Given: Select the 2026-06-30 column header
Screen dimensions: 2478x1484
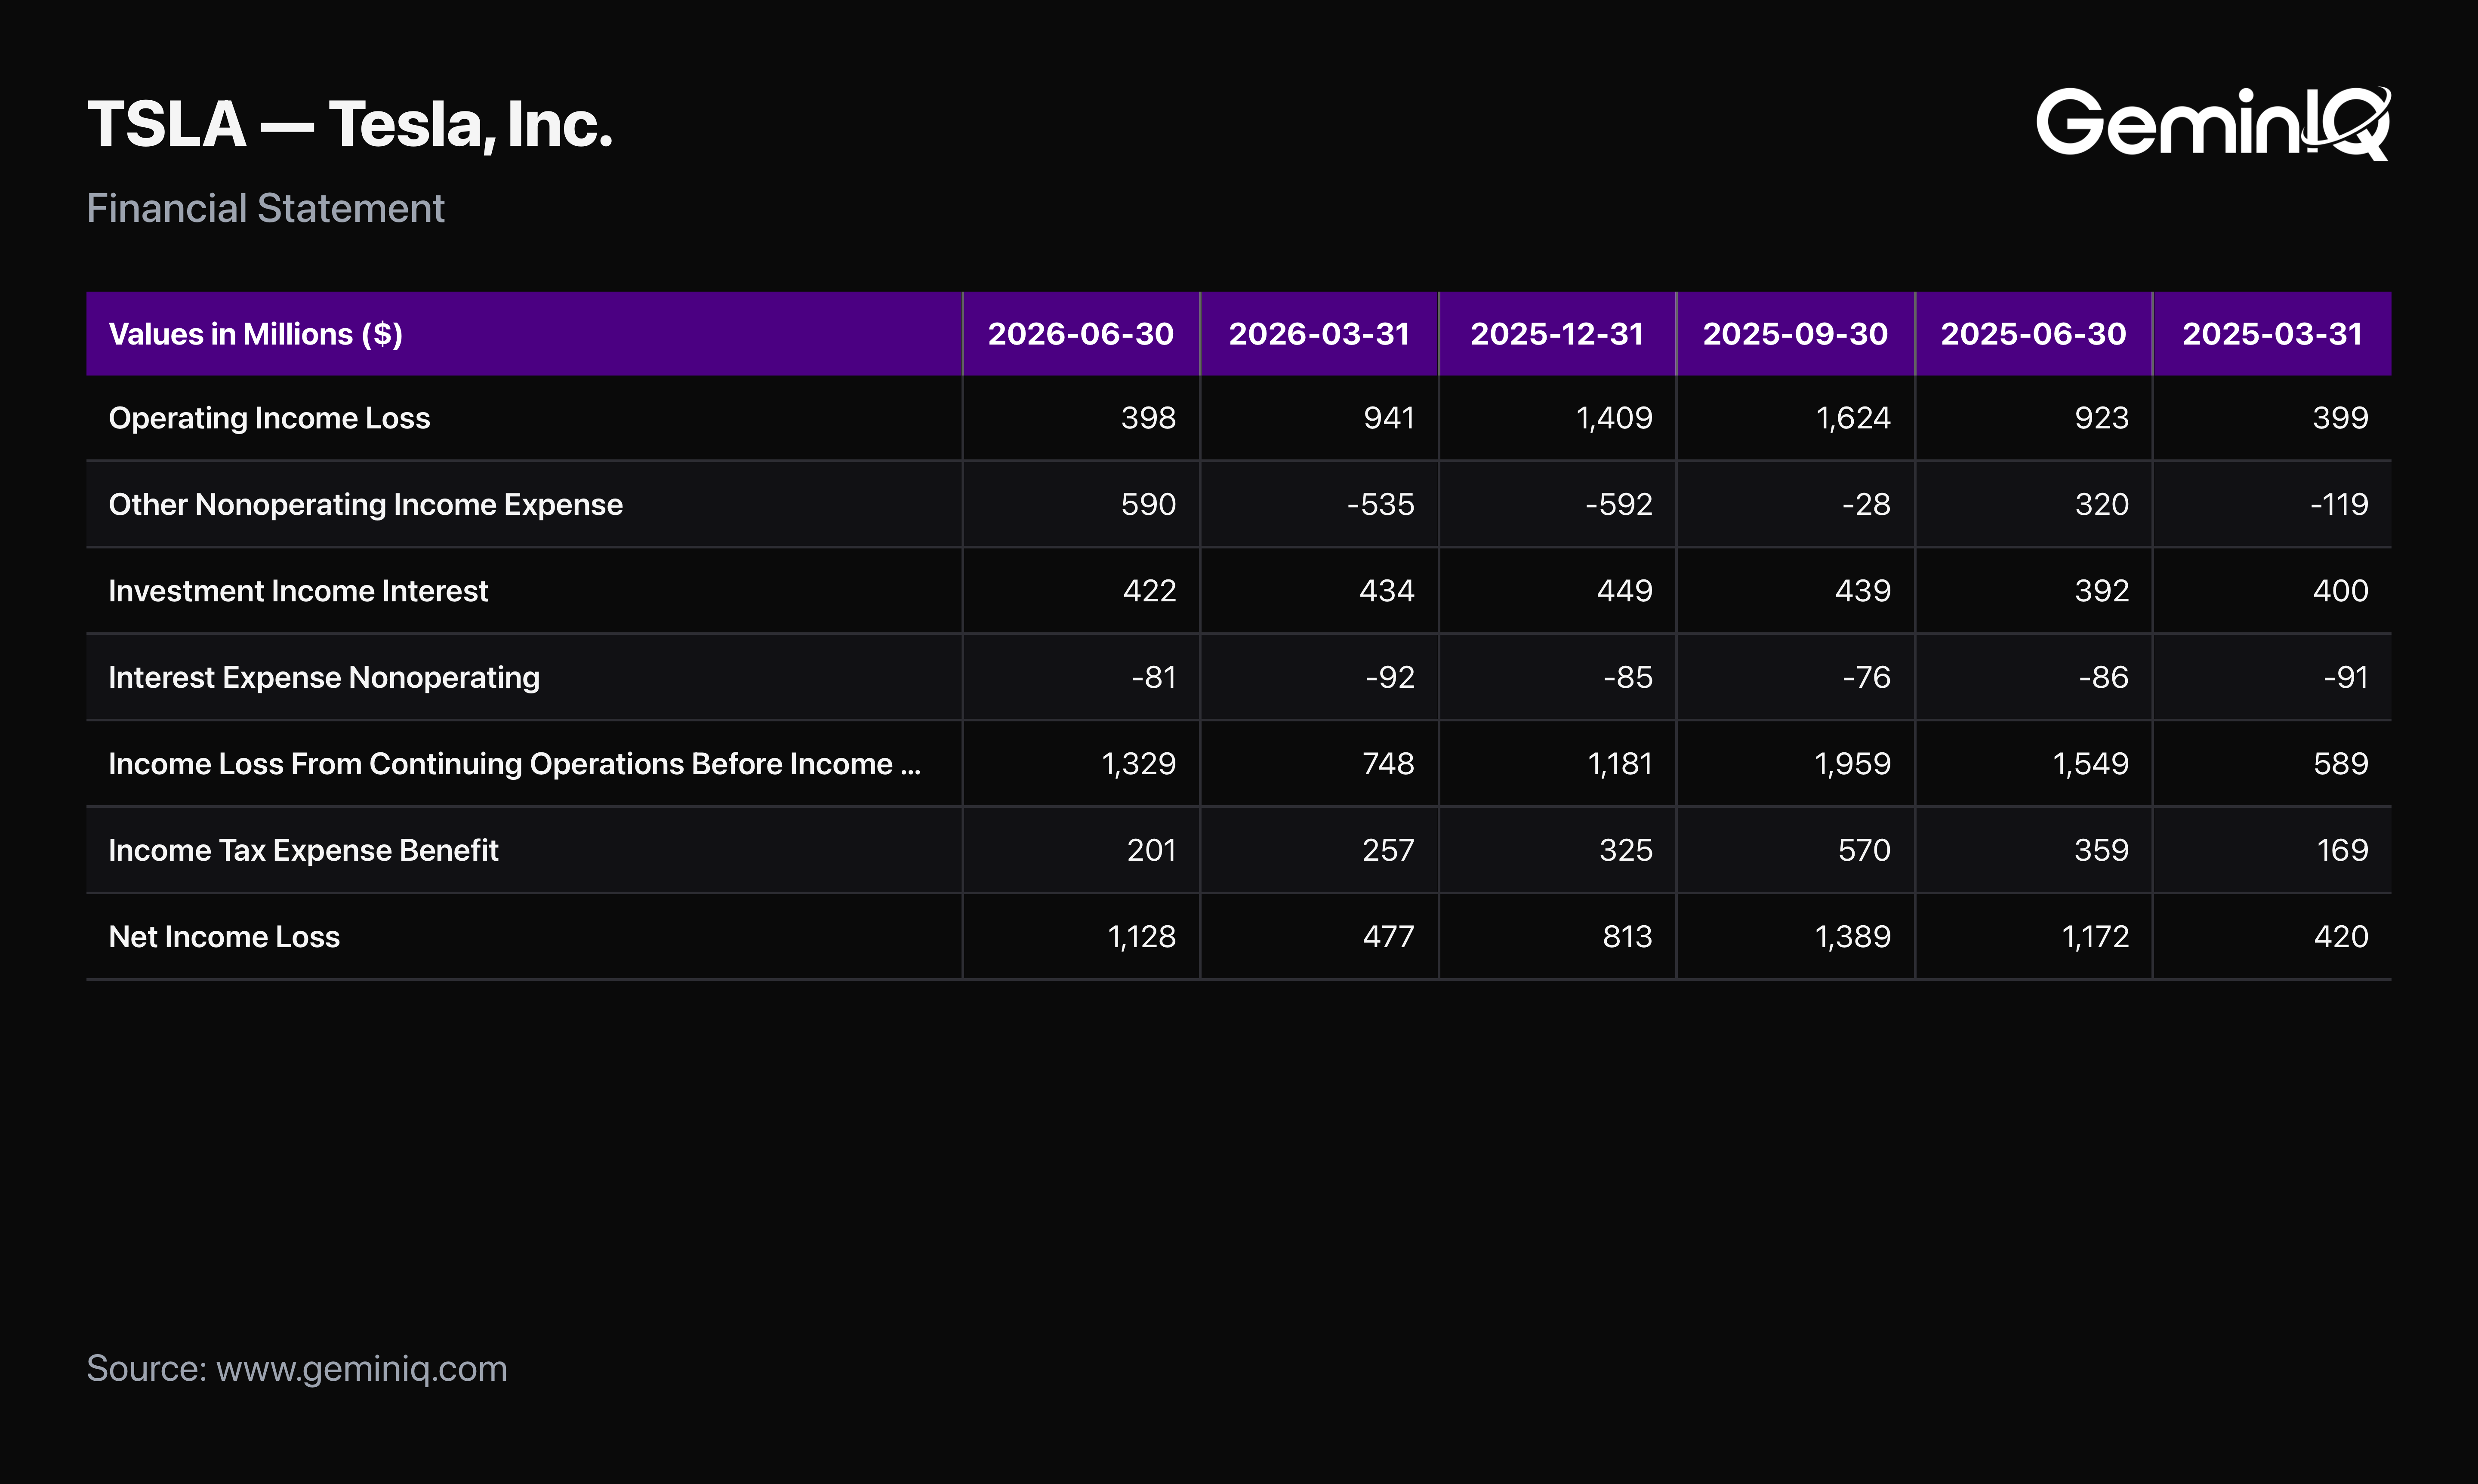Looking at the screenshot, I should click(1081, 334).
